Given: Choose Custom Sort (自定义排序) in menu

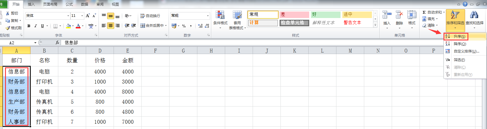Looking at the screenshot, I should (x=465, y=51).
